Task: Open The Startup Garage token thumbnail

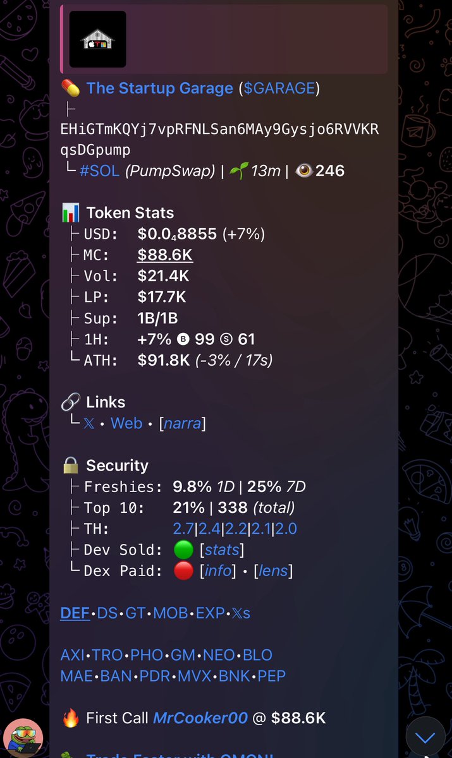Action: 97,39
